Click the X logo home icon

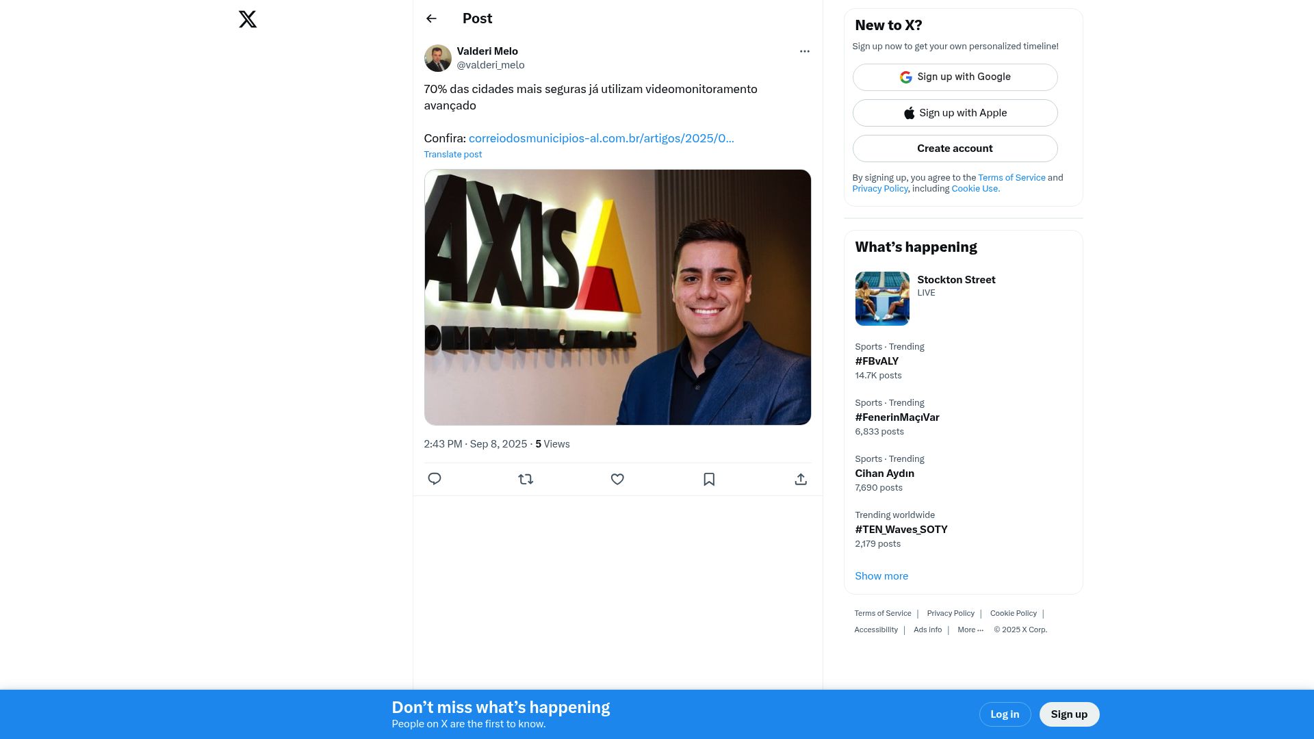point(248,19)
